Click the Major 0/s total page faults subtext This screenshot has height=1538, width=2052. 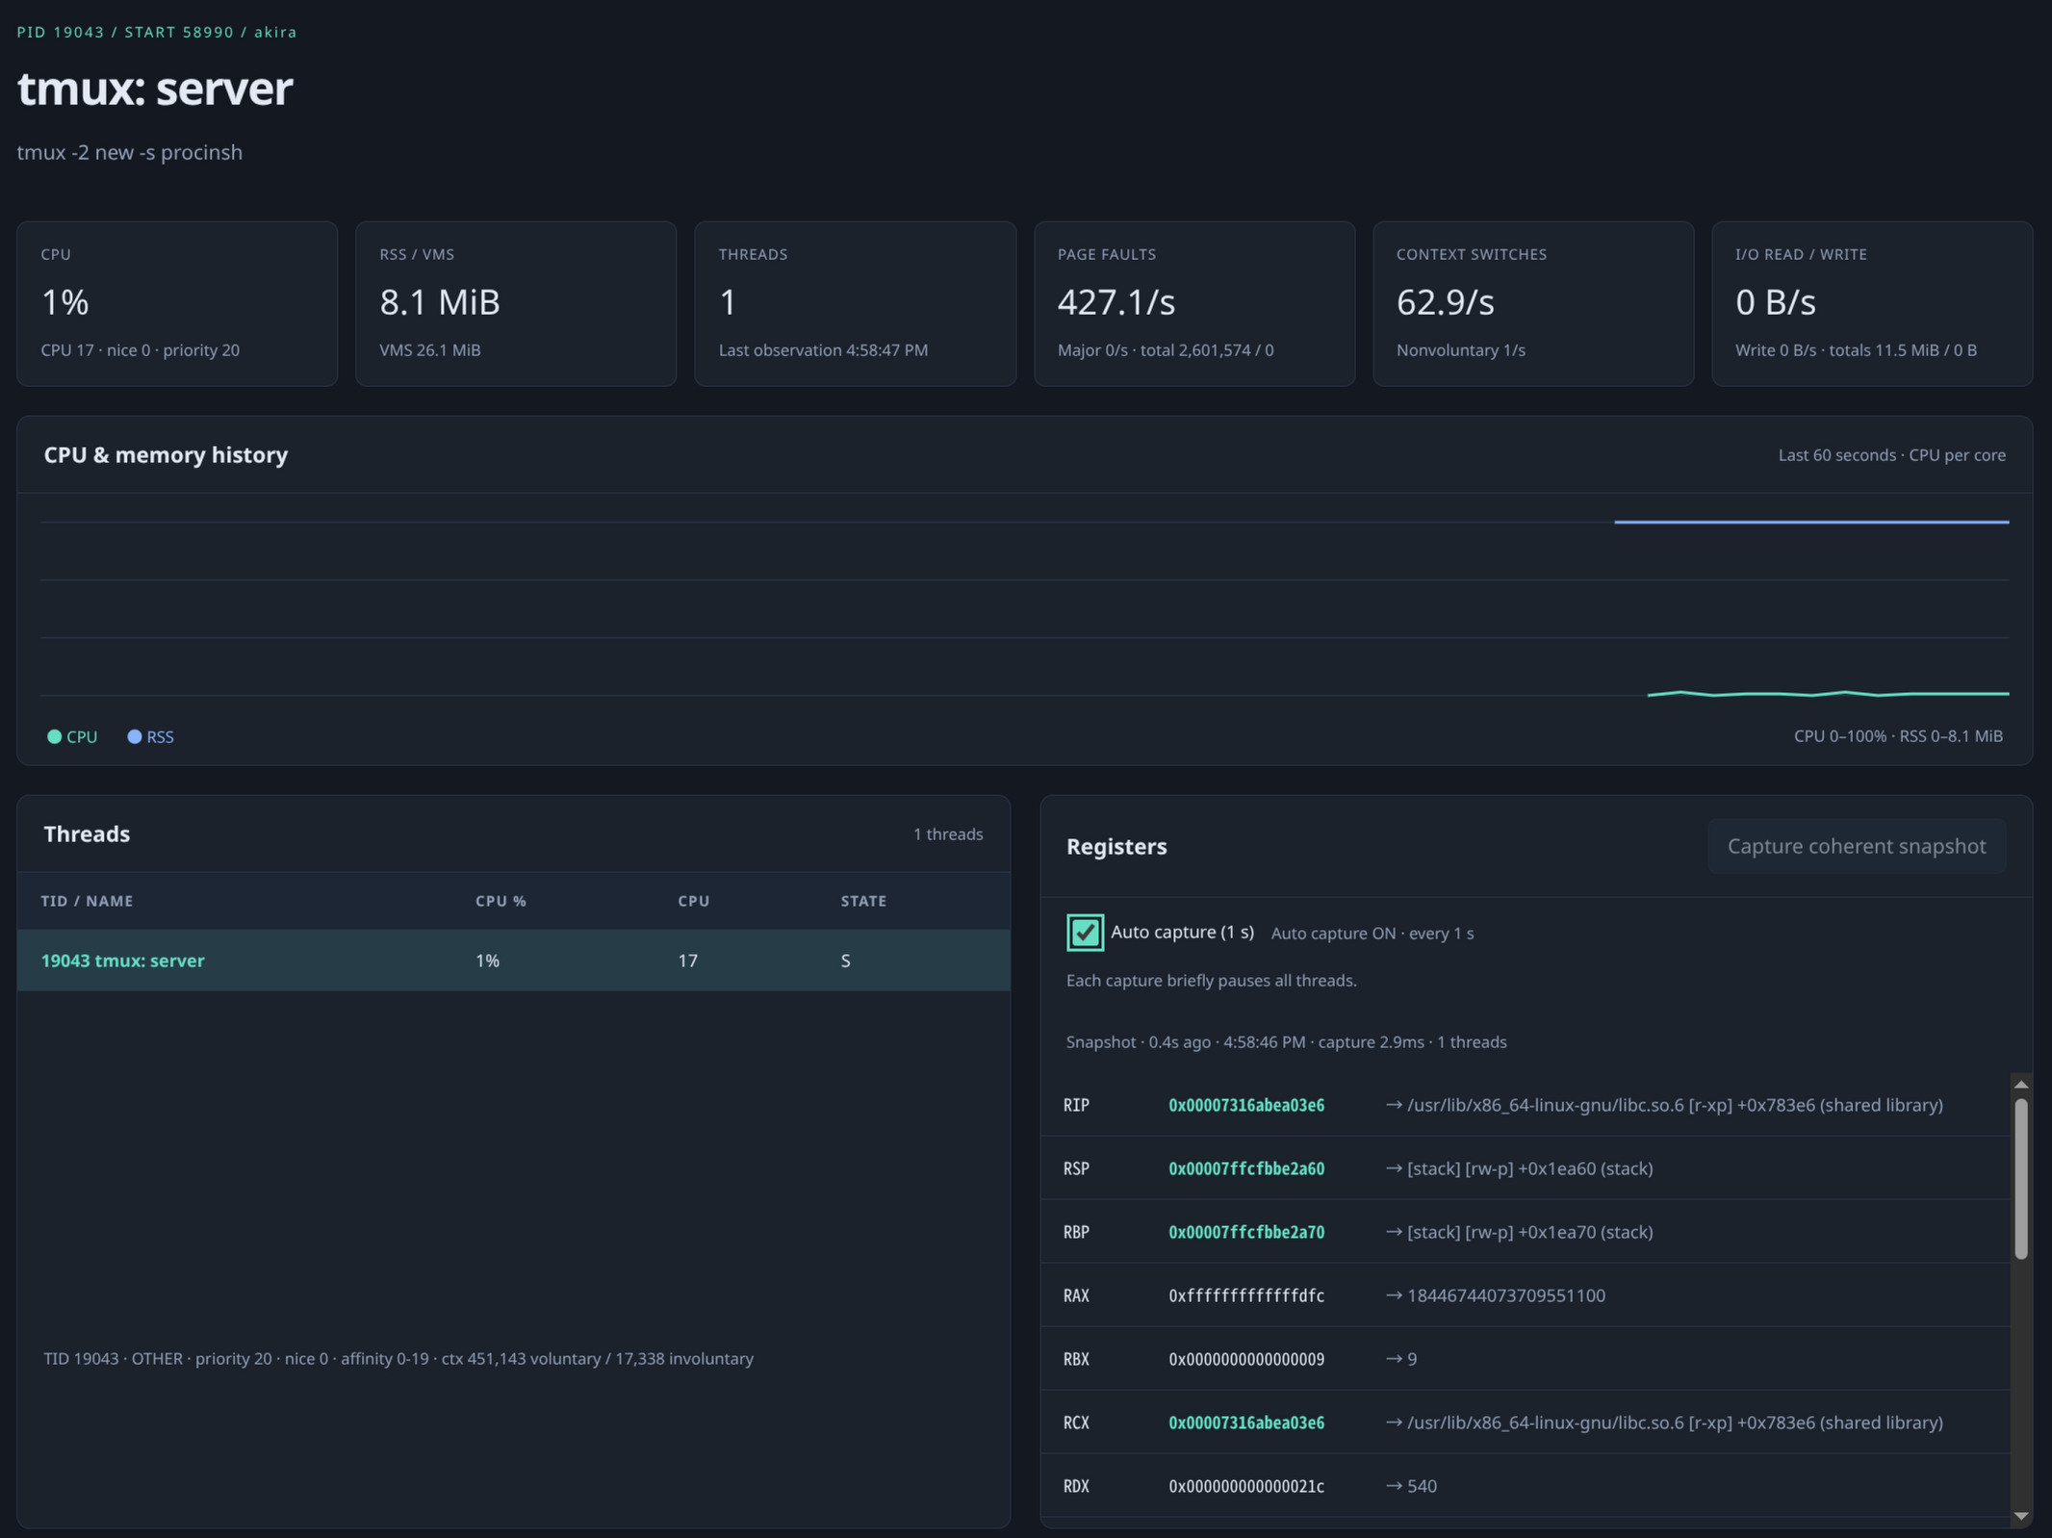[1166, 350]
